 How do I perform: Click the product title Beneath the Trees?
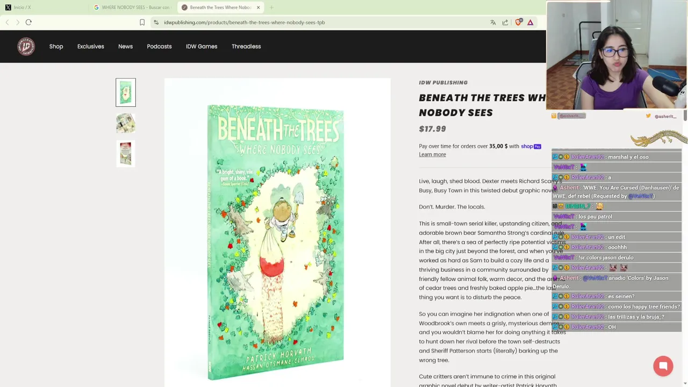pos(482,105)
